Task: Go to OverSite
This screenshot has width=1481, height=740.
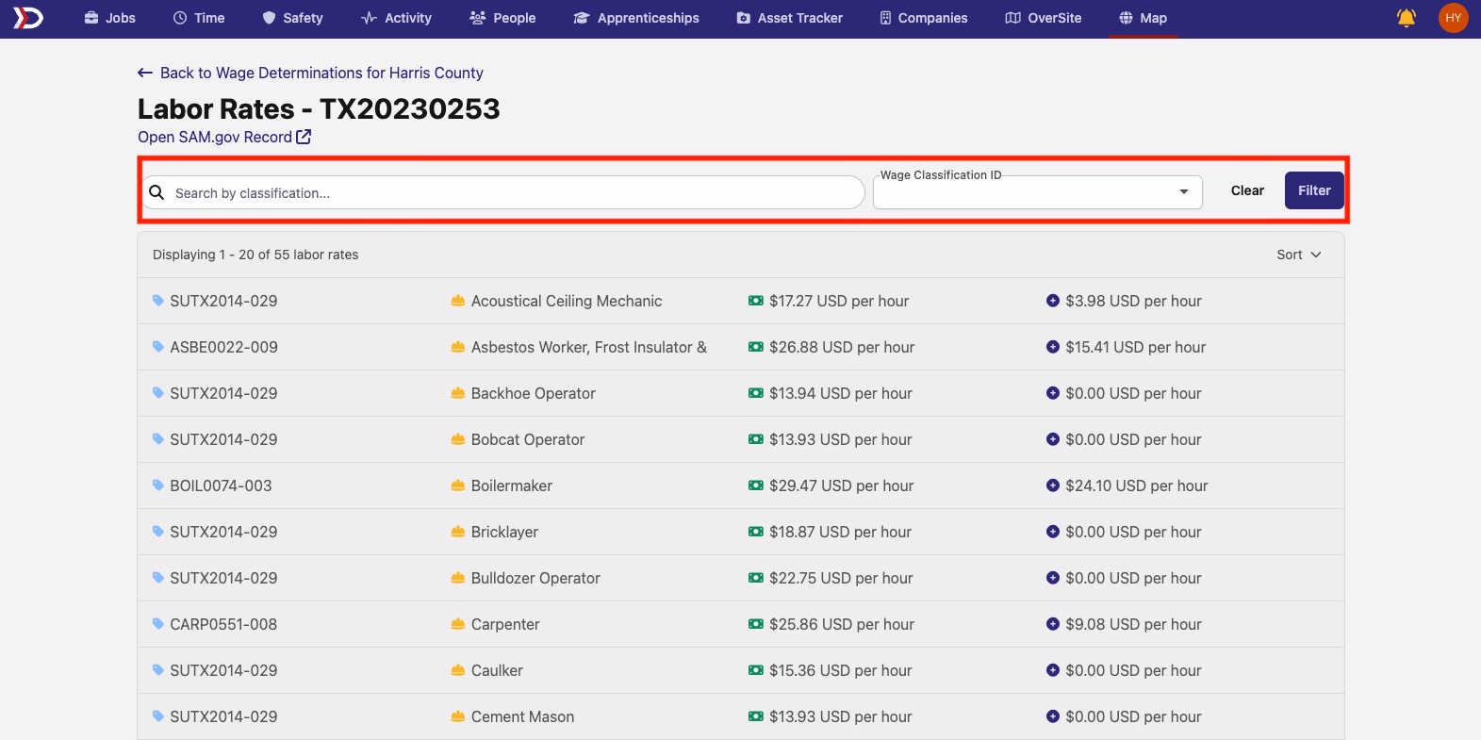Action: [x=1043, y=18]
